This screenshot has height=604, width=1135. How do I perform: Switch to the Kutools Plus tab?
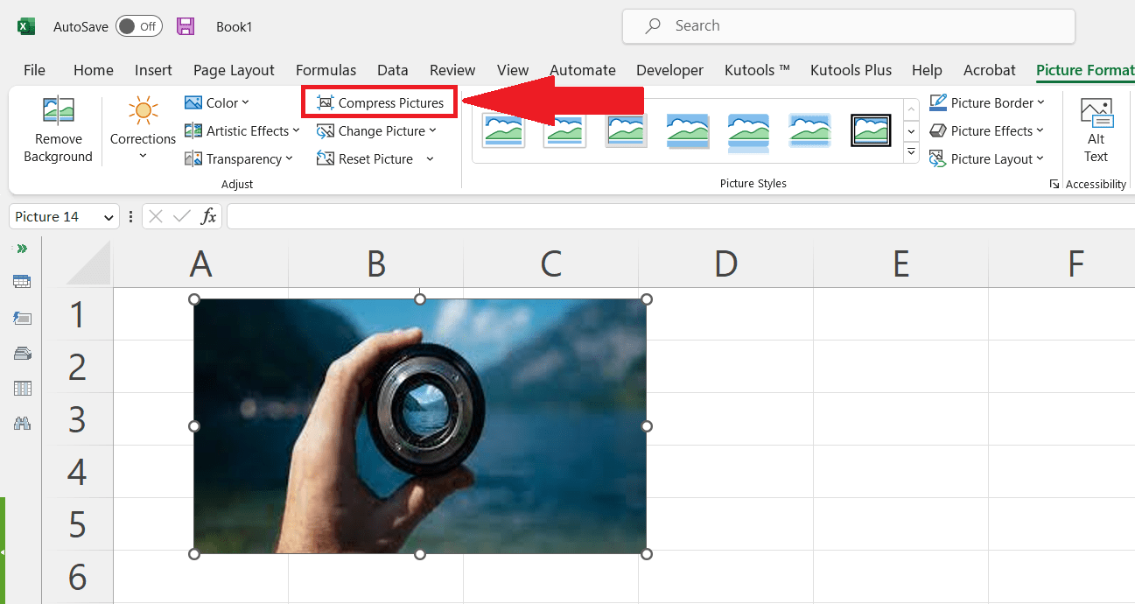coord(851,70)
